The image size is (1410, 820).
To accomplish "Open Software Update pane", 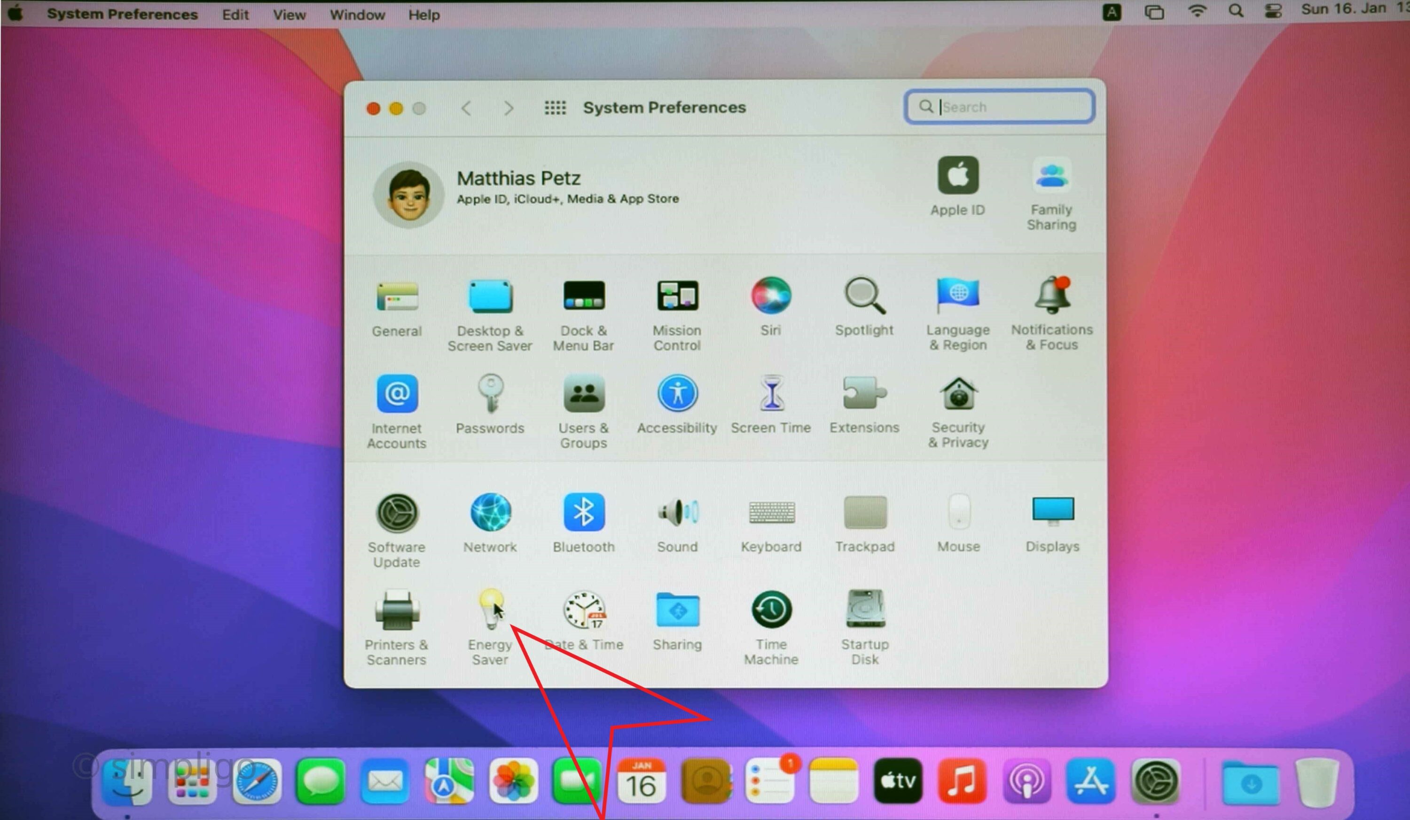I will [x=397, y=512].
